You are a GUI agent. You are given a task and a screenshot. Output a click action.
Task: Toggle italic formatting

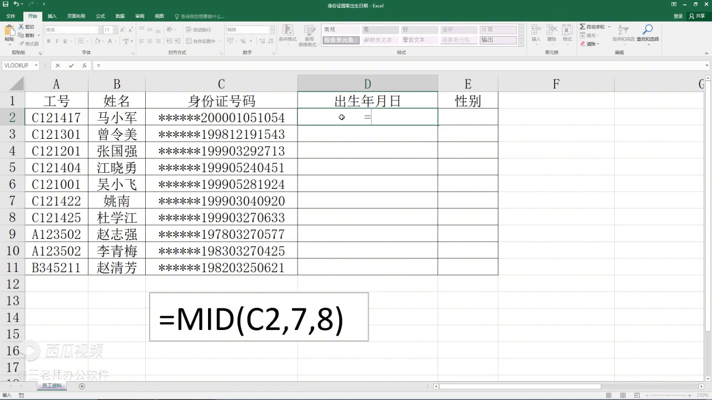click(57, 41)
